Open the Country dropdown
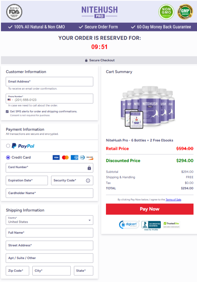 point(49,220)
